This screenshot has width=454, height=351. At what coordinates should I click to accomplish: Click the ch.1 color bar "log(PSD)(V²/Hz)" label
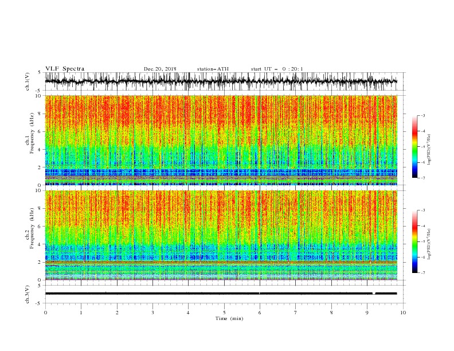(x=429, y=150)
